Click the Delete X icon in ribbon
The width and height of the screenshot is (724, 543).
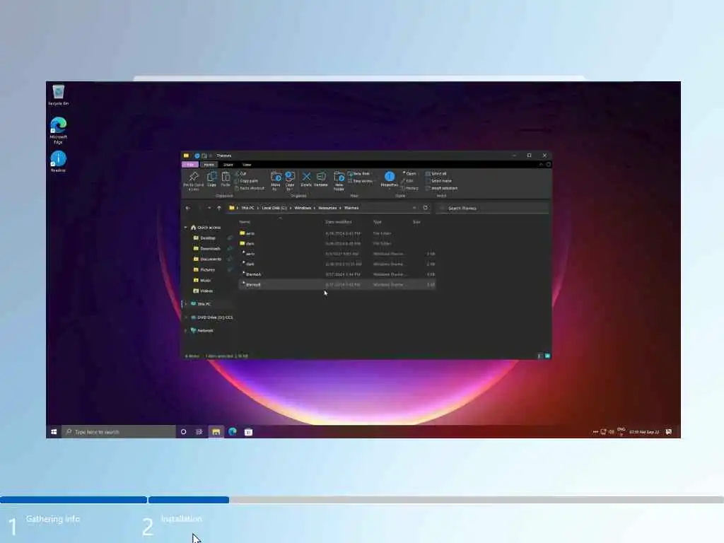pyautogui.click(x=306, y=179)
